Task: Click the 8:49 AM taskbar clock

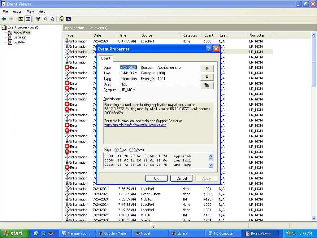Action: 306,233
